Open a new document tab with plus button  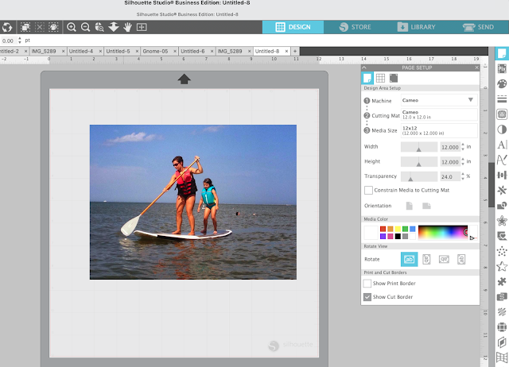pos(295,51)
